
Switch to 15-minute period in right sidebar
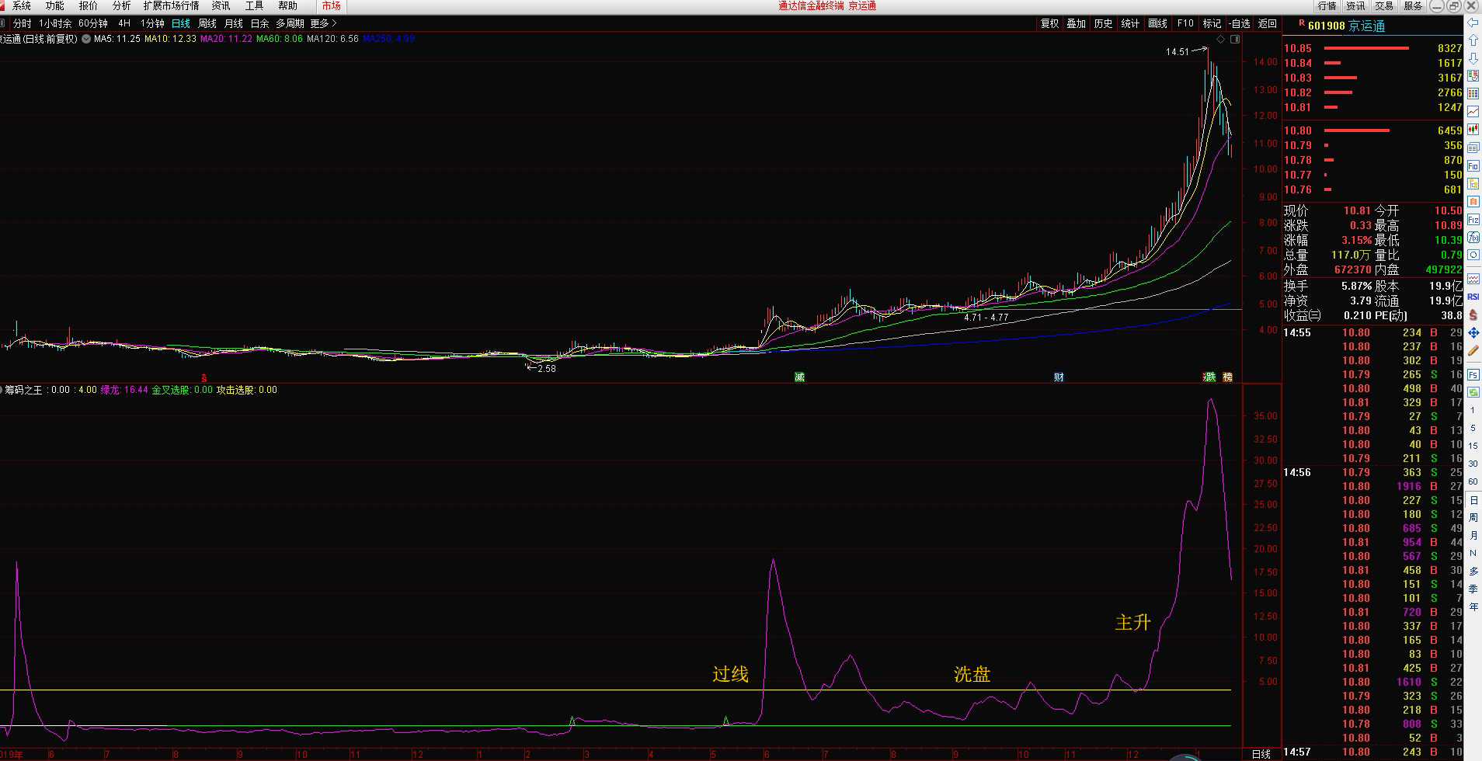pyautogui.click(x=1473, y=446)
